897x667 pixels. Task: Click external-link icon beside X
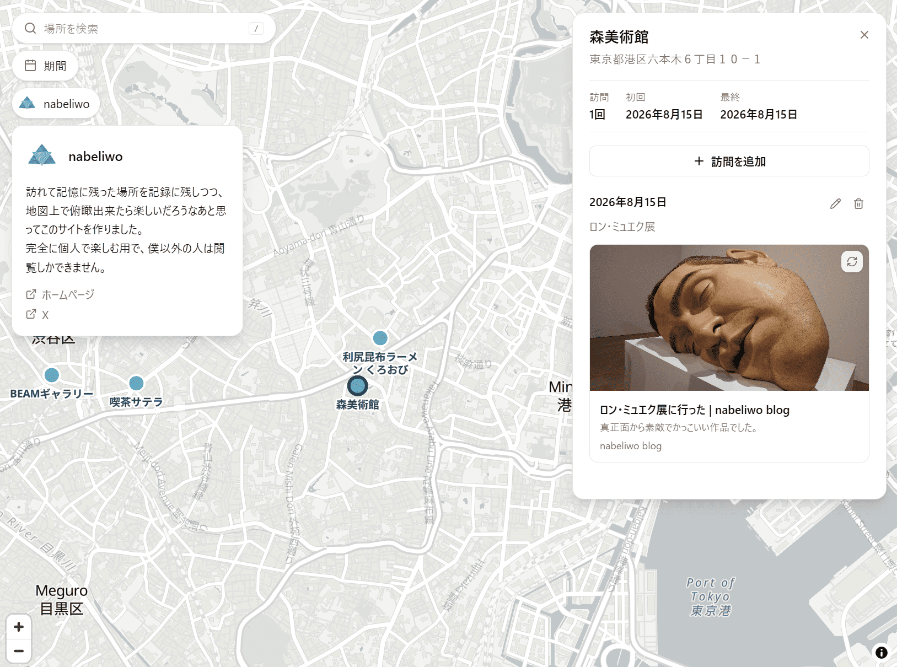point(31,314)
